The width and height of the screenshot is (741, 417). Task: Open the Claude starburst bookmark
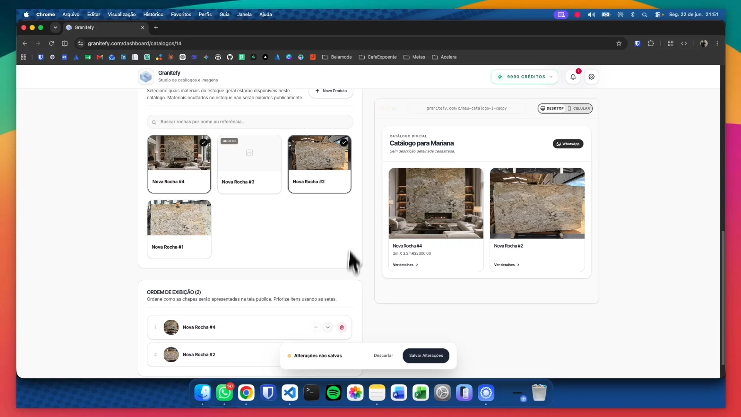tap(171, 57)
